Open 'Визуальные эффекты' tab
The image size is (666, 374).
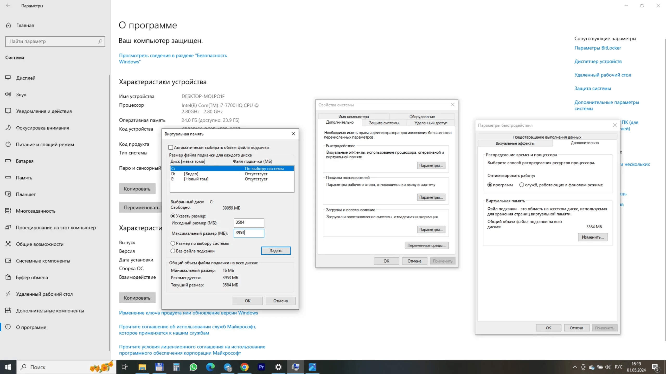[515, 143]
